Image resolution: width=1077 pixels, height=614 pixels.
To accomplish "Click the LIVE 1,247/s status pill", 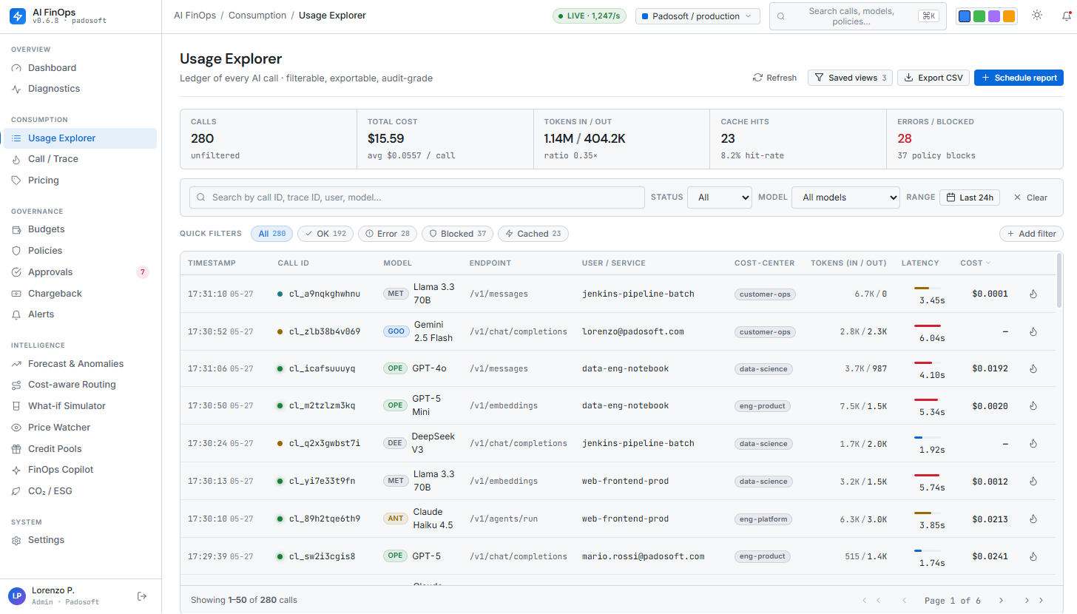I will click(590, 16).
